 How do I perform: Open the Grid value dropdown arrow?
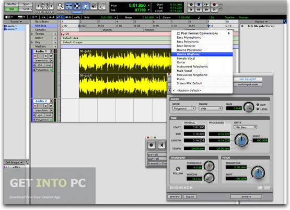click(115, 17)
